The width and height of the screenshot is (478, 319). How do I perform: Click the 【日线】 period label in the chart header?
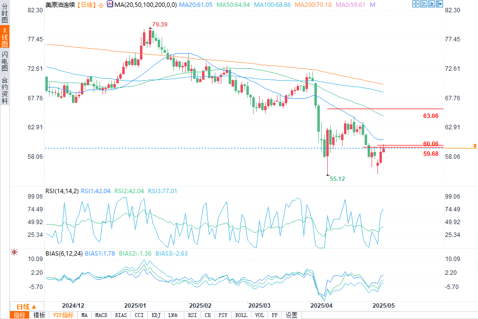click(x=86, y=5)
